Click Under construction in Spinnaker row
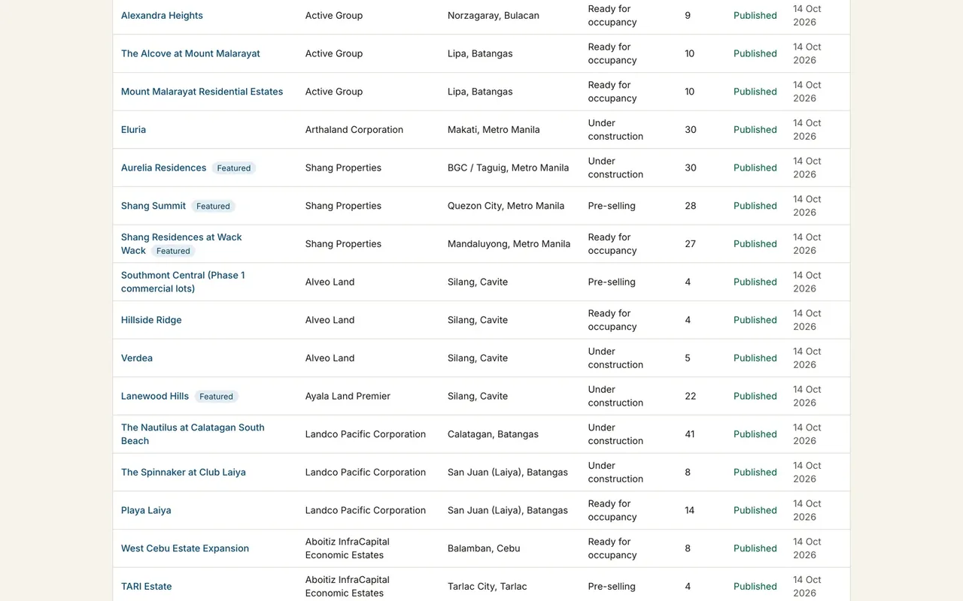The width and height of the screenshot is (963, 601). (x=615, y=473)
